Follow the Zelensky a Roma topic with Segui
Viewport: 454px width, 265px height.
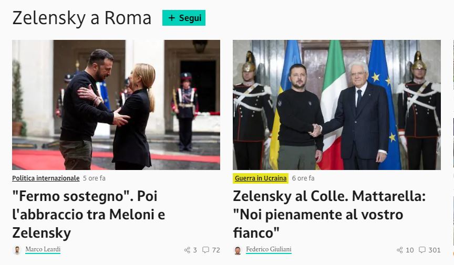point(184,18)
